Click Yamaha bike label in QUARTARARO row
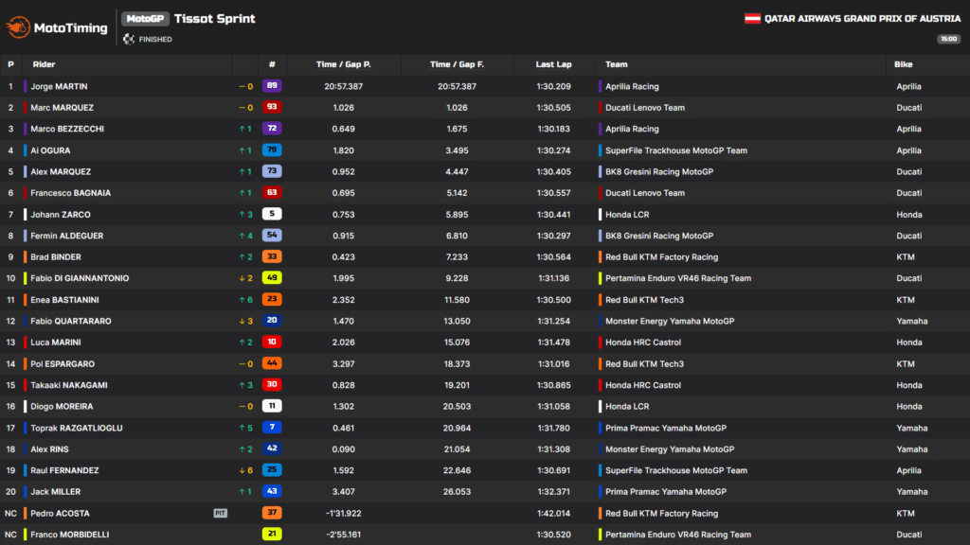 (x=912, y=321)
